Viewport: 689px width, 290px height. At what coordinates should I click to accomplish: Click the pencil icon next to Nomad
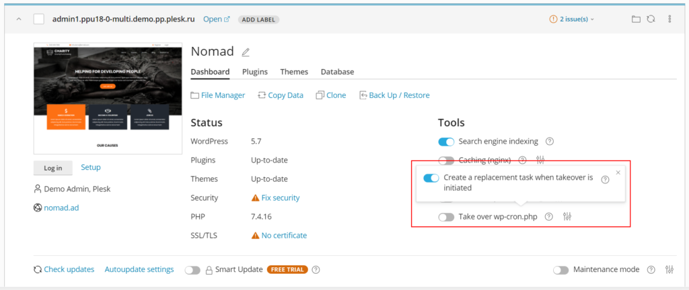[246, 52]
